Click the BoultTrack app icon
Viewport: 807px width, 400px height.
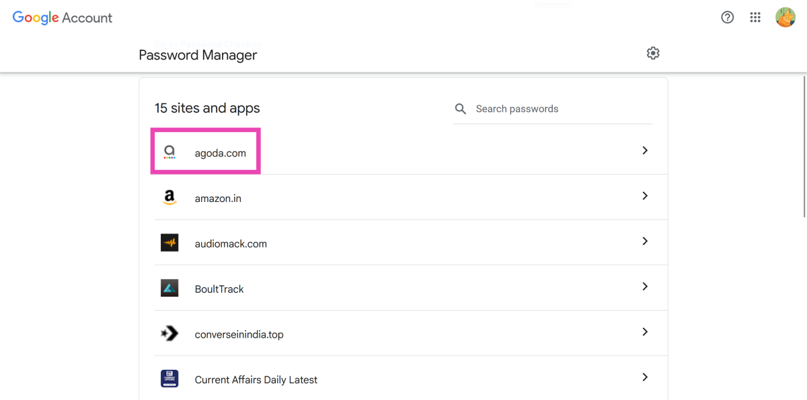(x=169, y=289)
